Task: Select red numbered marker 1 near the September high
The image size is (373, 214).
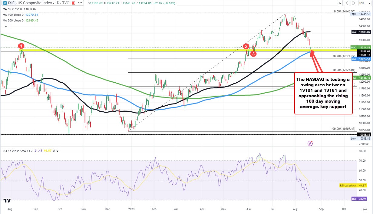Action: point(21,46)
